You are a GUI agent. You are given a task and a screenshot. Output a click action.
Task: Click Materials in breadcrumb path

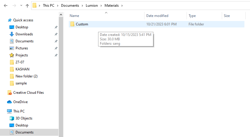coord(112,6)
